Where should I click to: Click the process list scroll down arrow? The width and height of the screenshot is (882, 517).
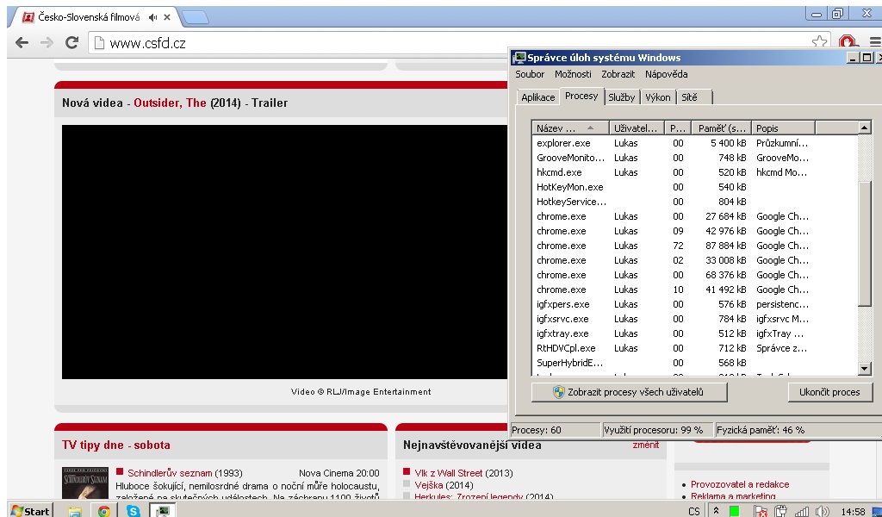[x=865, y=369]
